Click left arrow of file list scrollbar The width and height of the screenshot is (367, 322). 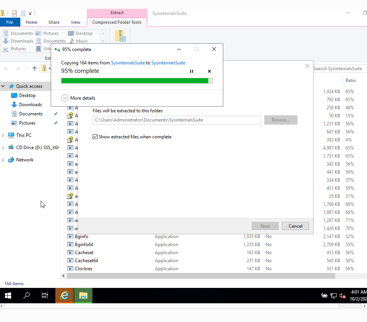tap(63, 276)
